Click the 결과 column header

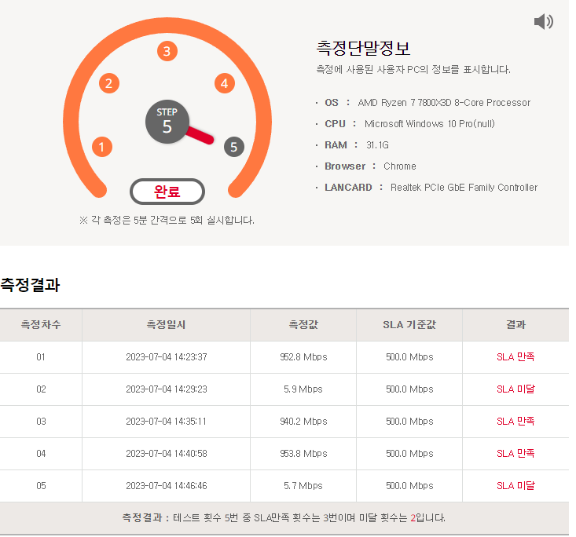tap(515, 325)
